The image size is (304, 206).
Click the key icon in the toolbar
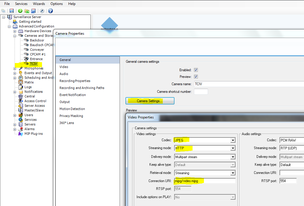pos(42,11)
